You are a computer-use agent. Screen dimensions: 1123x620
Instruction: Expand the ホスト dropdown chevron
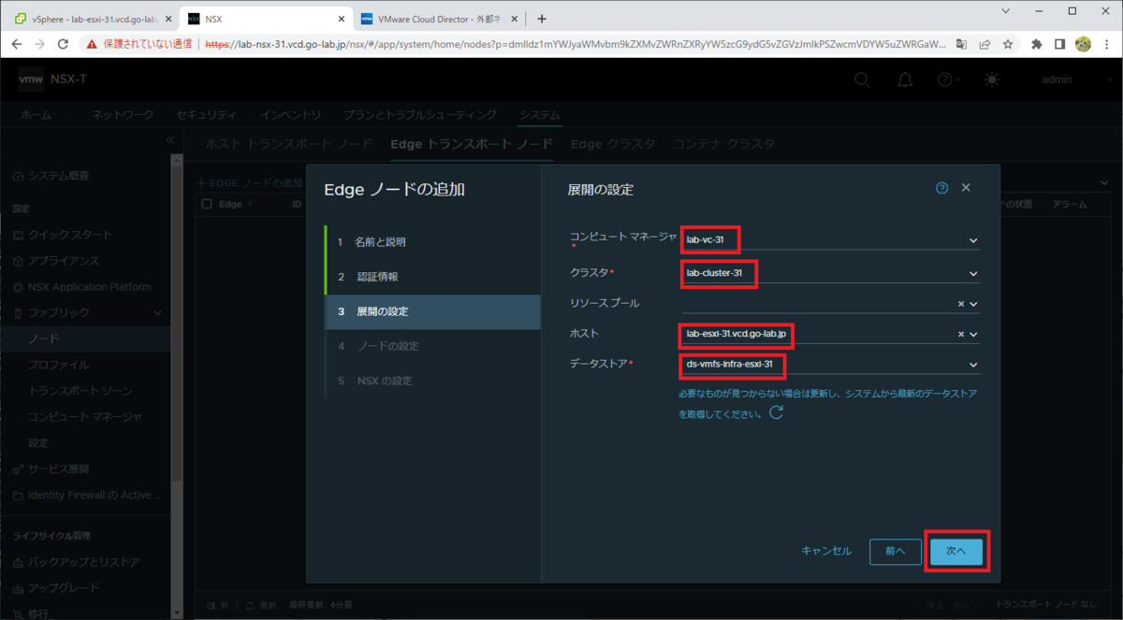tap(973, 334)
